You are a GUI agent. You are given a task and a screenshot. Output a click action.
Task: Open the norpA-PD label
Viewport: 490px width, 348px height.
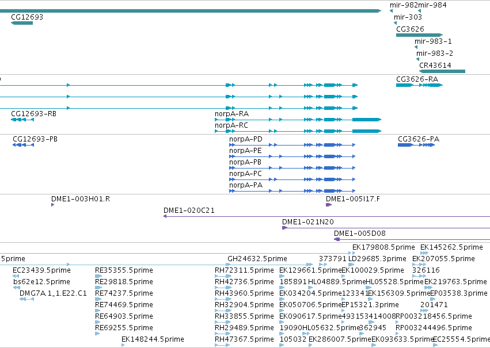coord(246,139)
